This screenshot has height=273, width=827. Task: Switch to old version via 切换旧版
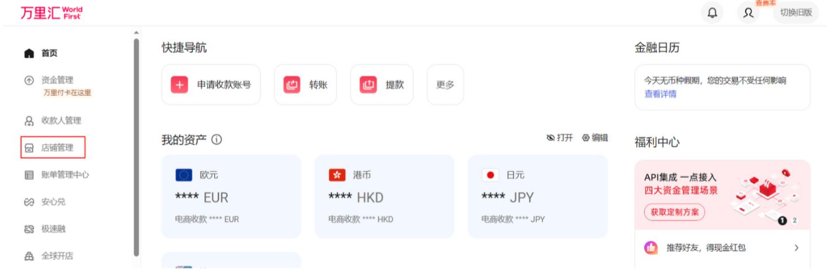pos(796,13)
